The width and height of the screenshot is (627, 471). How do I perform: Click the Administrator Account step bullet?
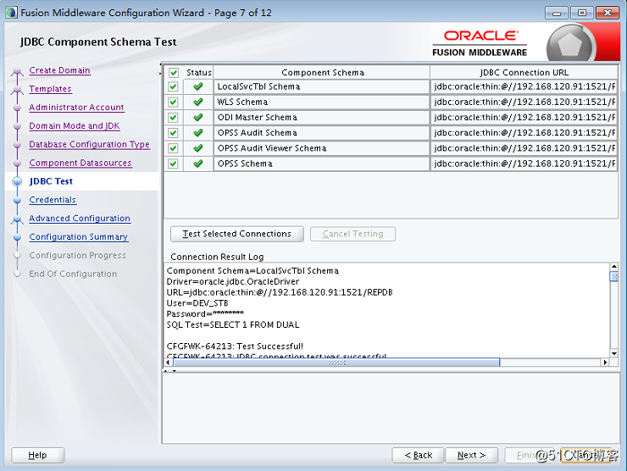click(17, 108)
